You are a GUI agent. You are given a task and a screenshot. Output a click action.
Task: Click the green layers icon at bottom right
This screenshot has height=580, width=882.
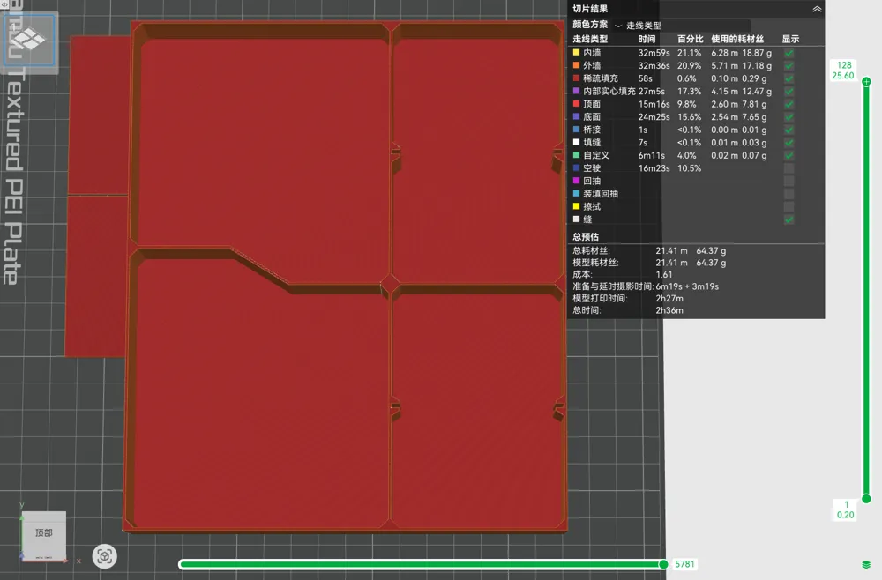point(866,564)
